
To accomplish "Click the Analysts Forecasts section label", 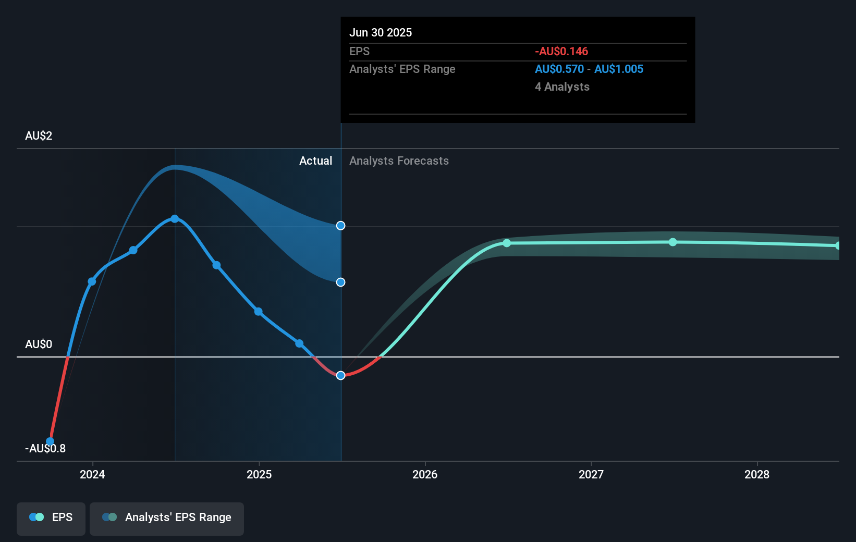I will pyautogui.click(x=399, y=161).
